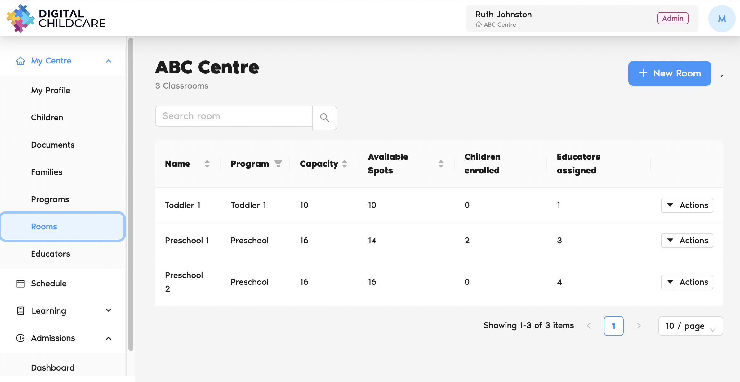Click the search magnifier icon button

click(x=324, y=118)
